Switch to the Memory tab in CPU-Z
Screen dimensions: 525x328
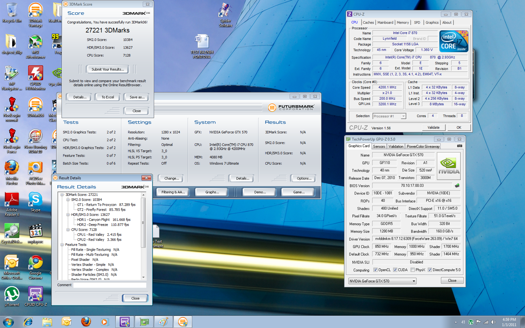tap(403, 23)
